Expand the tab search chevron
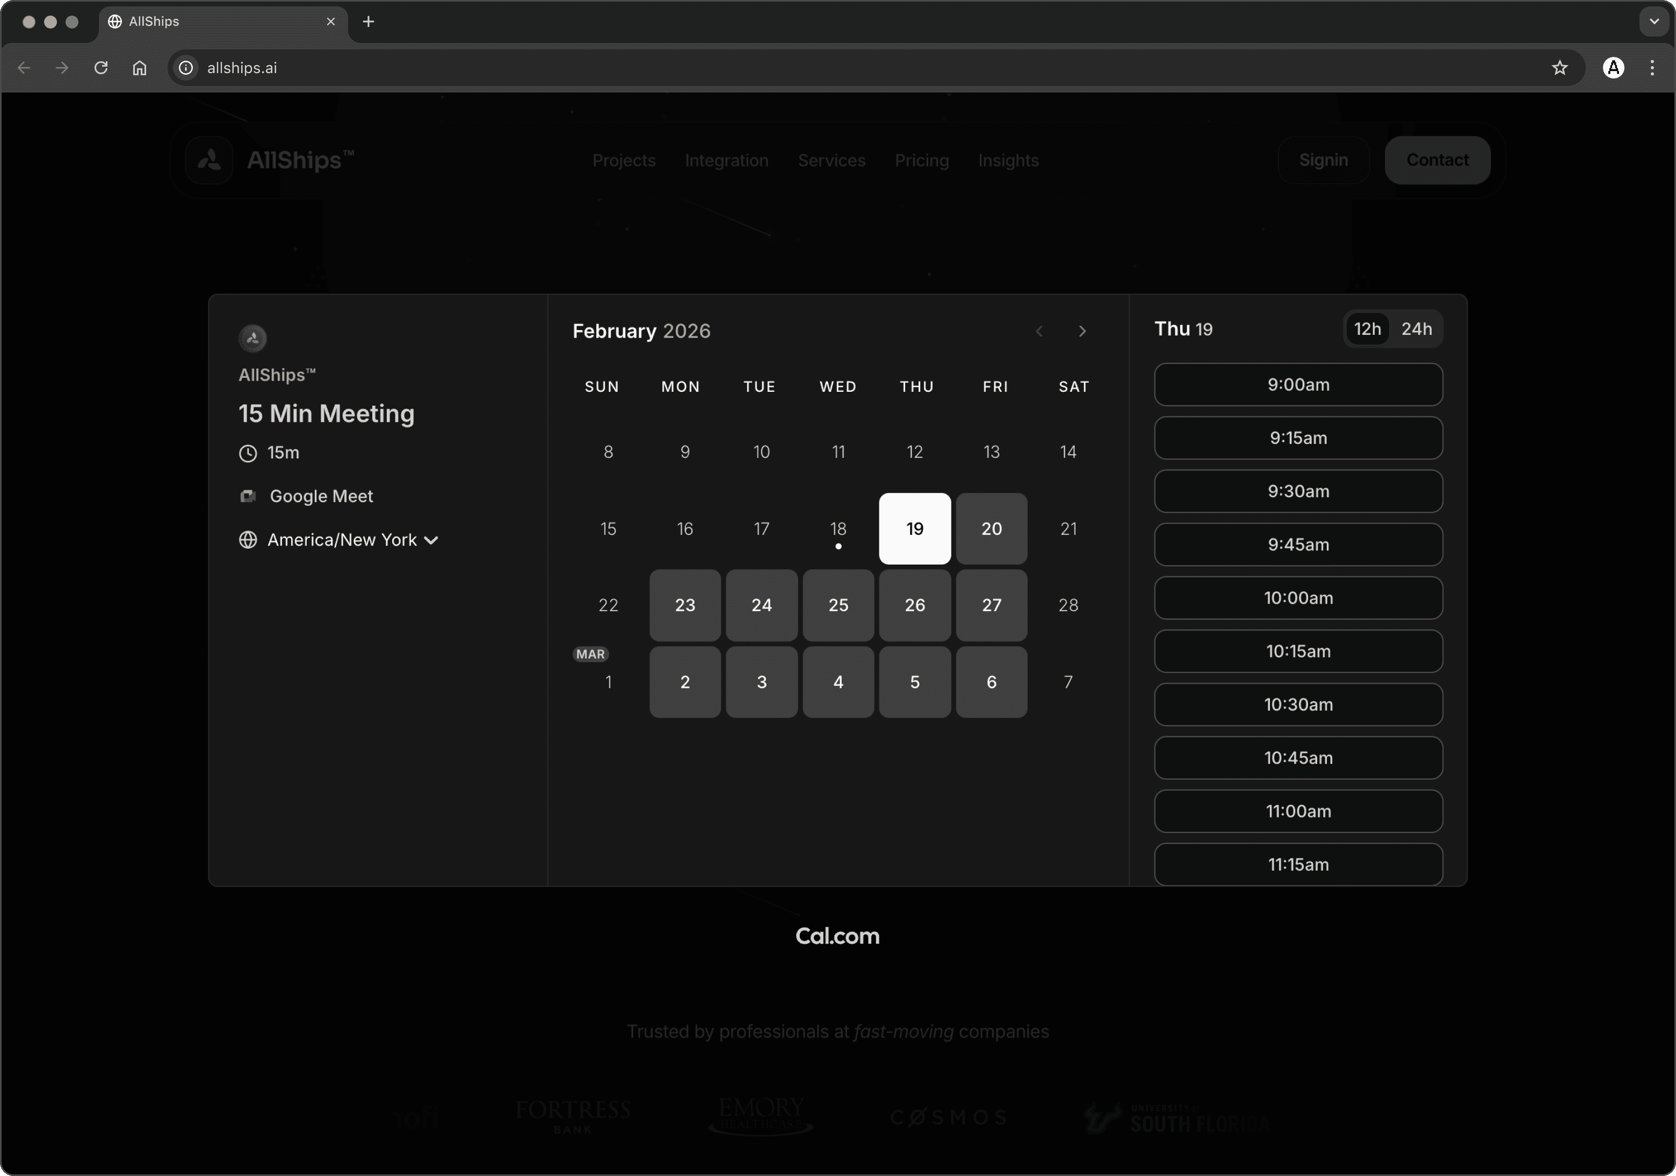Image resolution: width=1676 pixels, height=1176 pixels. (x=1654, y=22)
